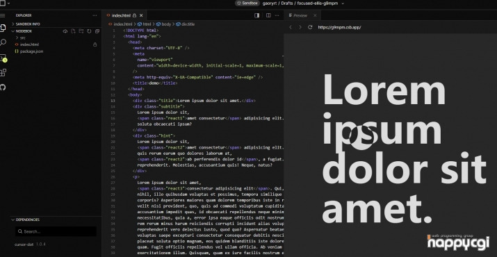Reload the preview page
This screenshot has width=497, height=257.
pyautogui.click(x=310, y=27)
